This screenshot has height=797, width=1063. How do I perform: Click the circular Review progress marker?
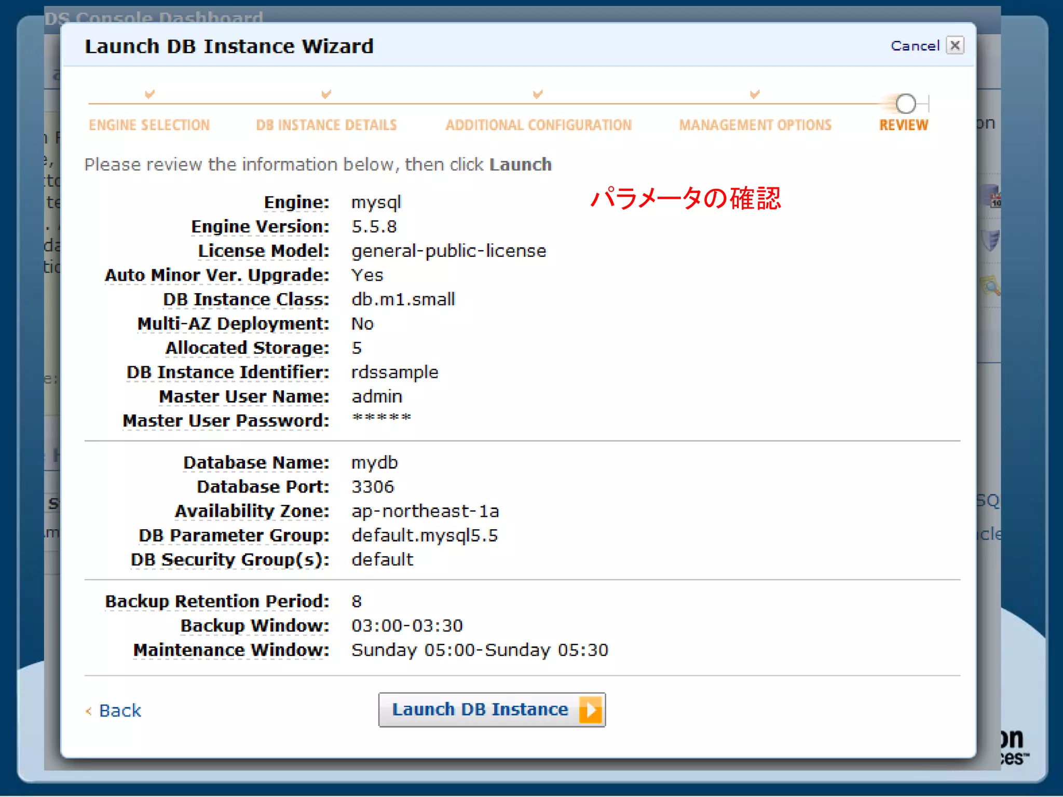pos(906,104)
